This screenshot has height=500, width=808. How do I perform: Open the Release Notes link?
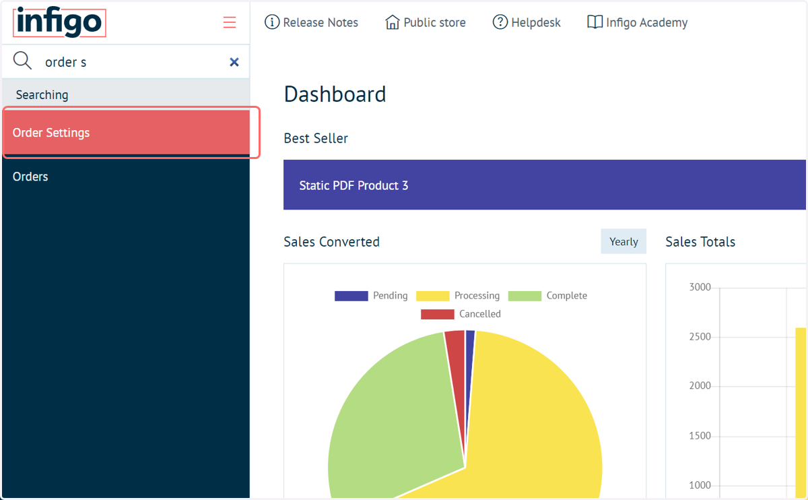(321, 22)
